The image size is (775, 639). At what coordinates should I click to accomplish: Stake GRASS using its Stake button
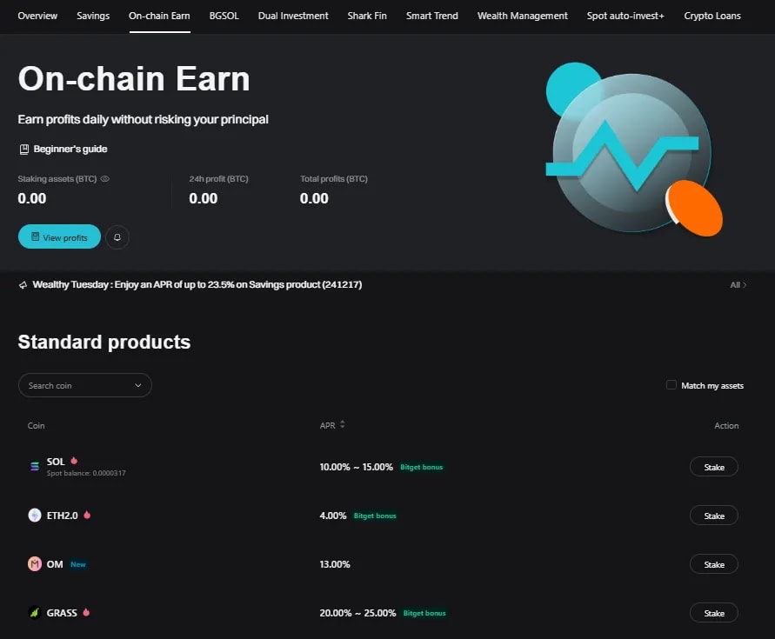tap(713, 612)
